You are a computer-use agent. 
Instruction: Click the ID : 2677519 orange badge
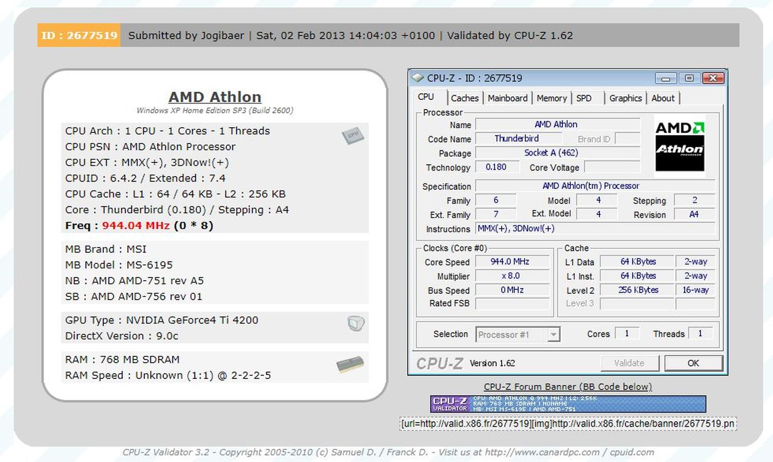pyautogui.click(x=79, y=35)
